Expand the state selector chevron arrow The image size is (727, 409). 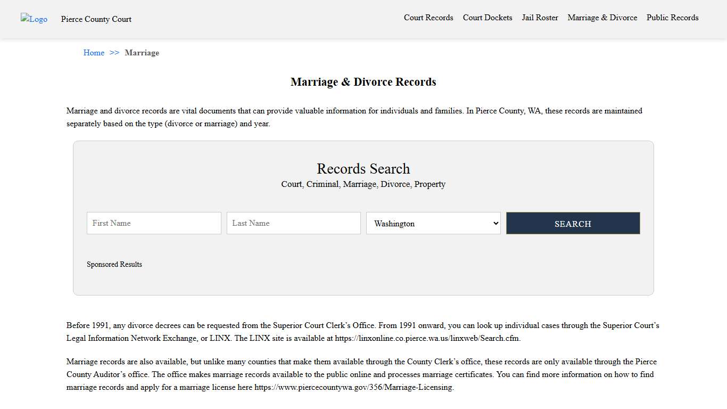click(494, 223)
